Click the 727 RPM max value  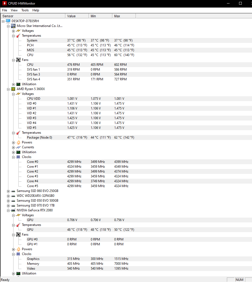[120, 79]
